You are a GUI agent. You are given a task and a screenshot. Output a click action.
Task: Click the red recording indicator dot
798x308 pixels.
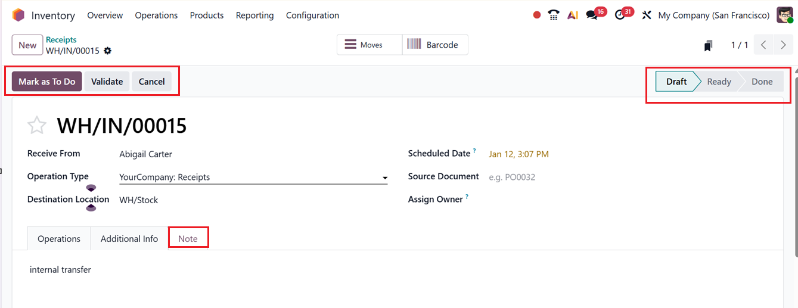[537, 15]
